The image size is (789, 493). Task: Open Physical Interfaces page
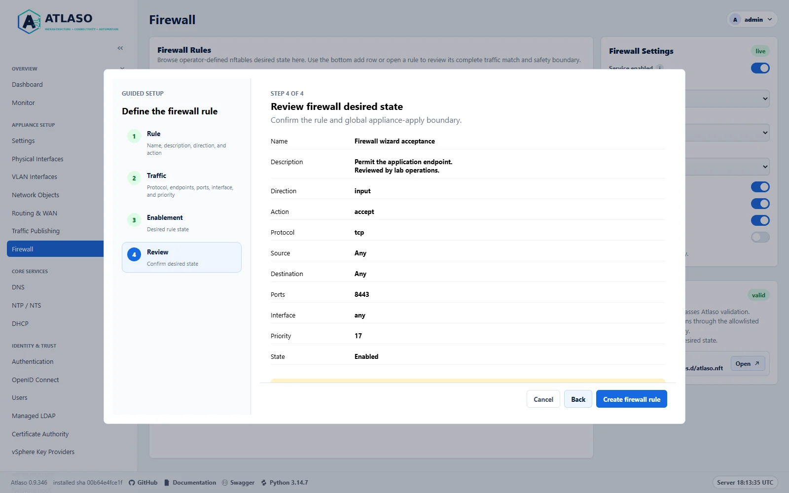click(x=37, y=159)
